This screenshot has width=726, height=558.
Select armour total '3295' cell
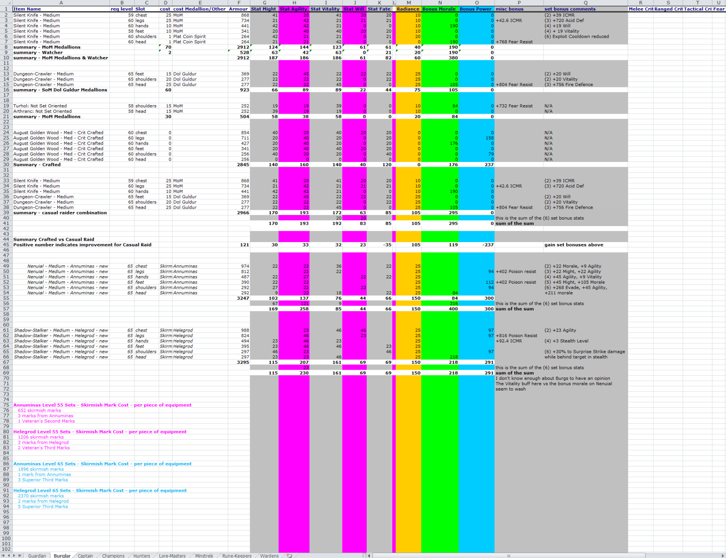tap(239, 362)
